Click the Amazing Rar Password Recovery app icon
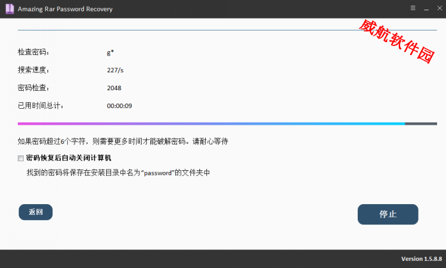The height and width of the screenshot is (268, 446). (x=10, y=9)
